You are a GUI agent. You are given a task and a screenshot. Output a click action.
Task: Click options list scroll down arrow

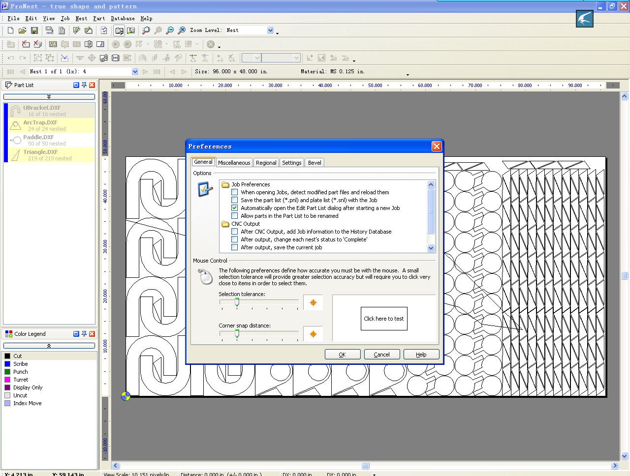coord(431,248)
